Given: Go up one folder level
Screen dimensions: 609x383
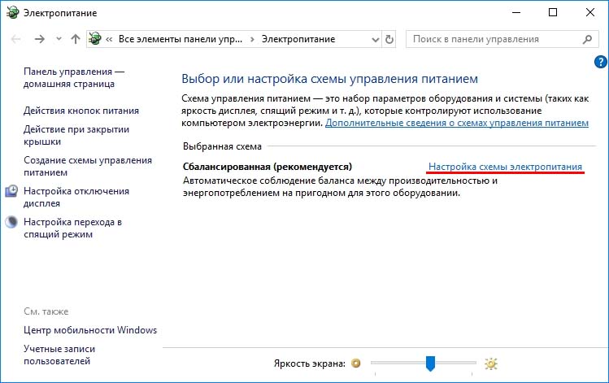Looking at the screenshot, I should (76, 39).
